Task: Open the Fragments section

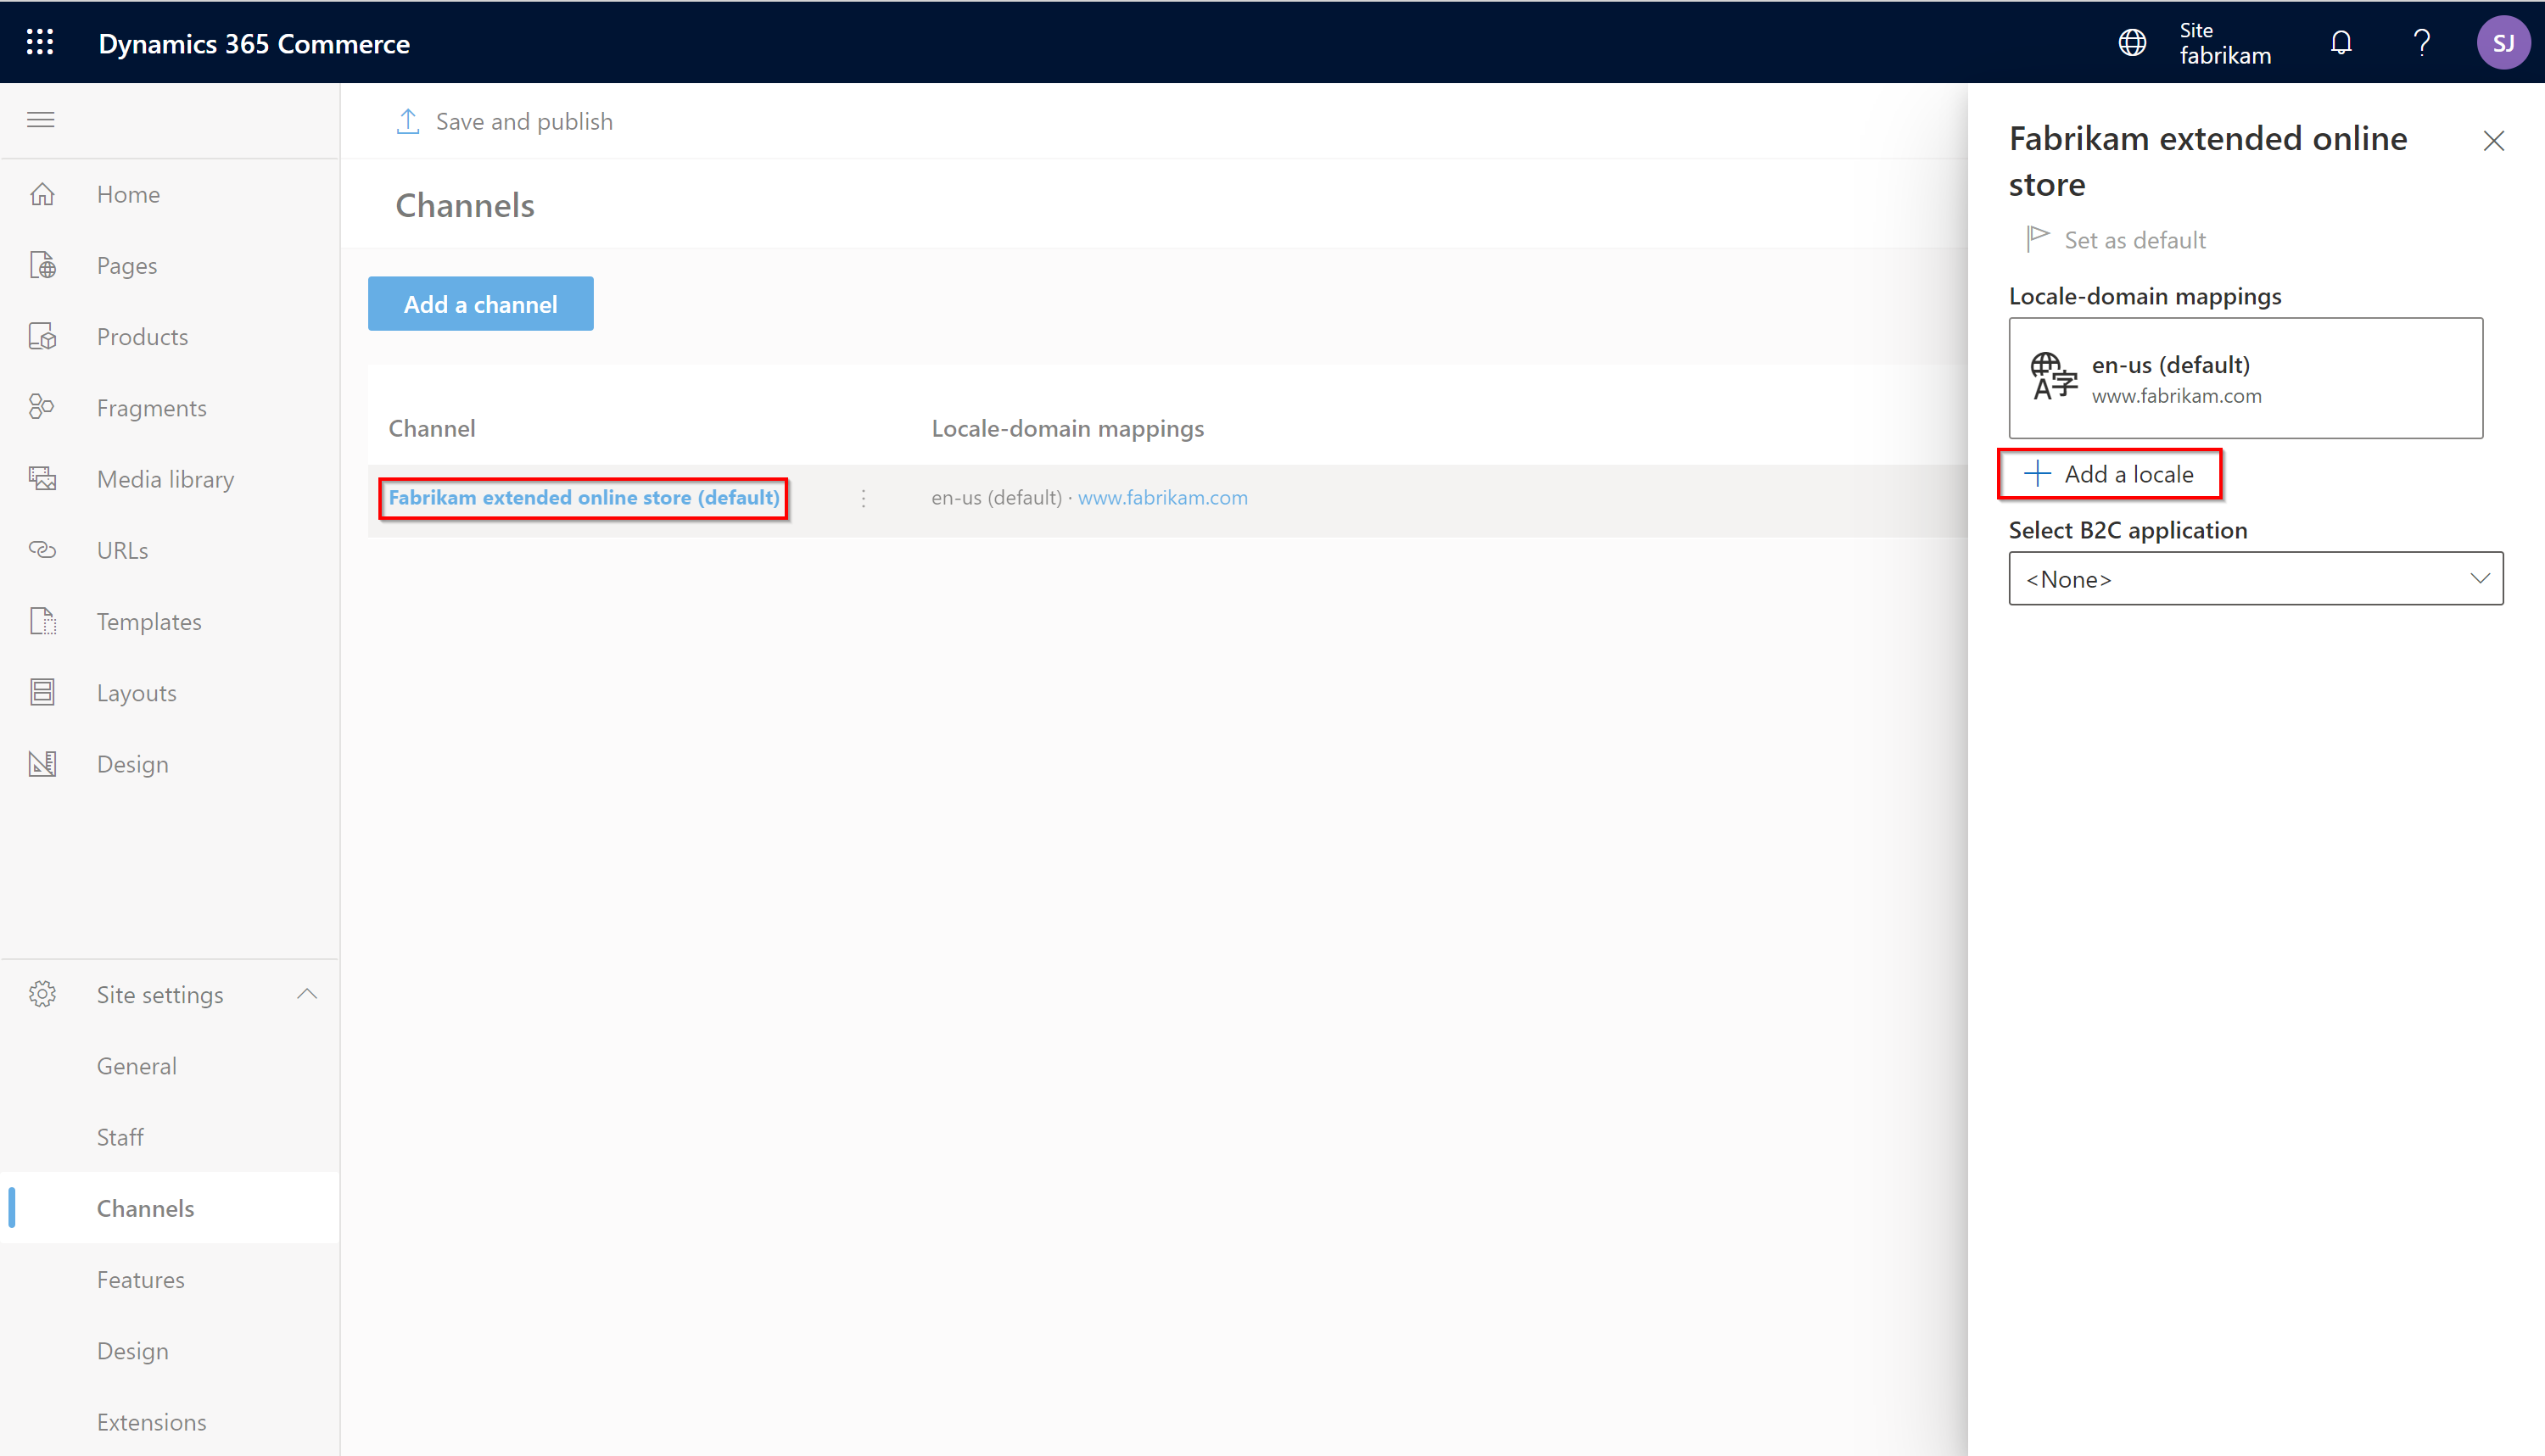Action: pos(152,407)
